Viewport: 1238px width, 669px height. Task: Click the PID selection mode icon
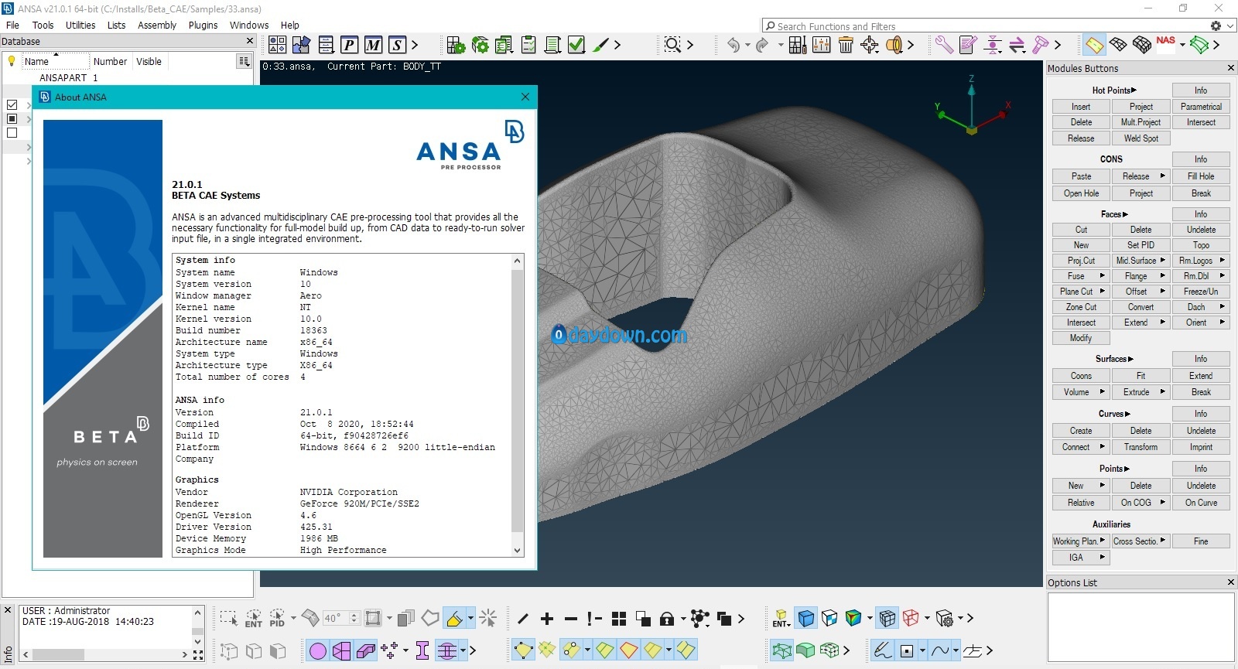277,619
